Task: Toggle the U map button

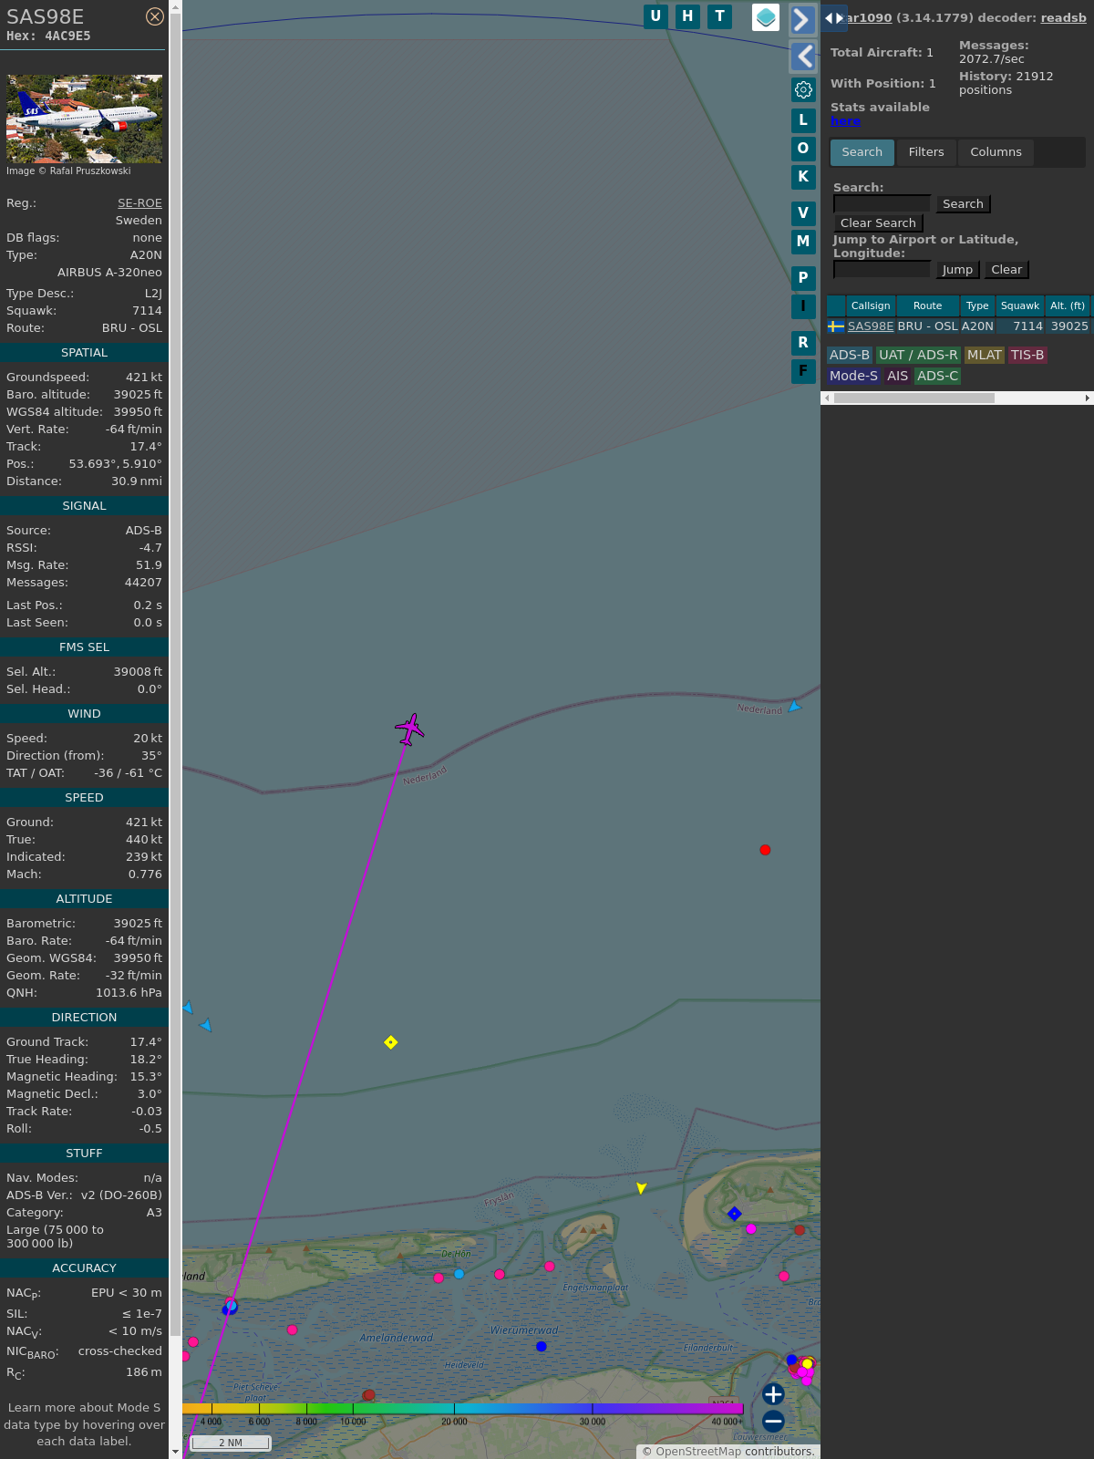Action: [x=655, y=16]
